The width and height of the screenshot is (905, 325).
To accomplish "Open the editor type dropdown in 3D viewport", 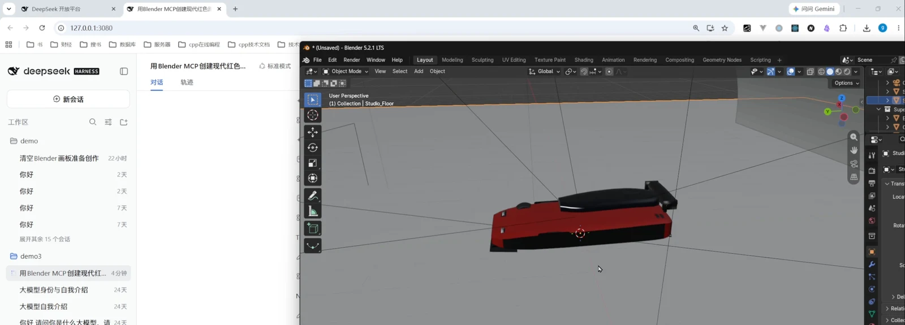I will [311, 72].
